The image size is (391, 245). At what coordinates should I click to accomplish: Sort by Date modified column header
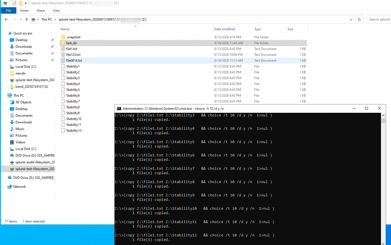click(224, 29)
